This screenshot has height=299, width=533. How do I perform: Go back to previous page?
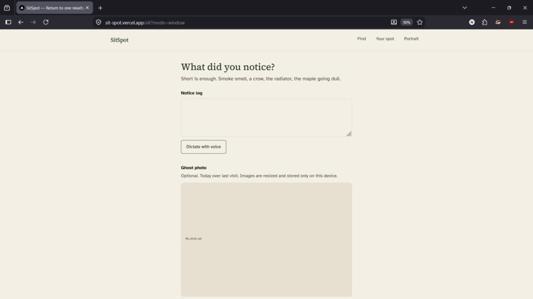coord(20,22)
